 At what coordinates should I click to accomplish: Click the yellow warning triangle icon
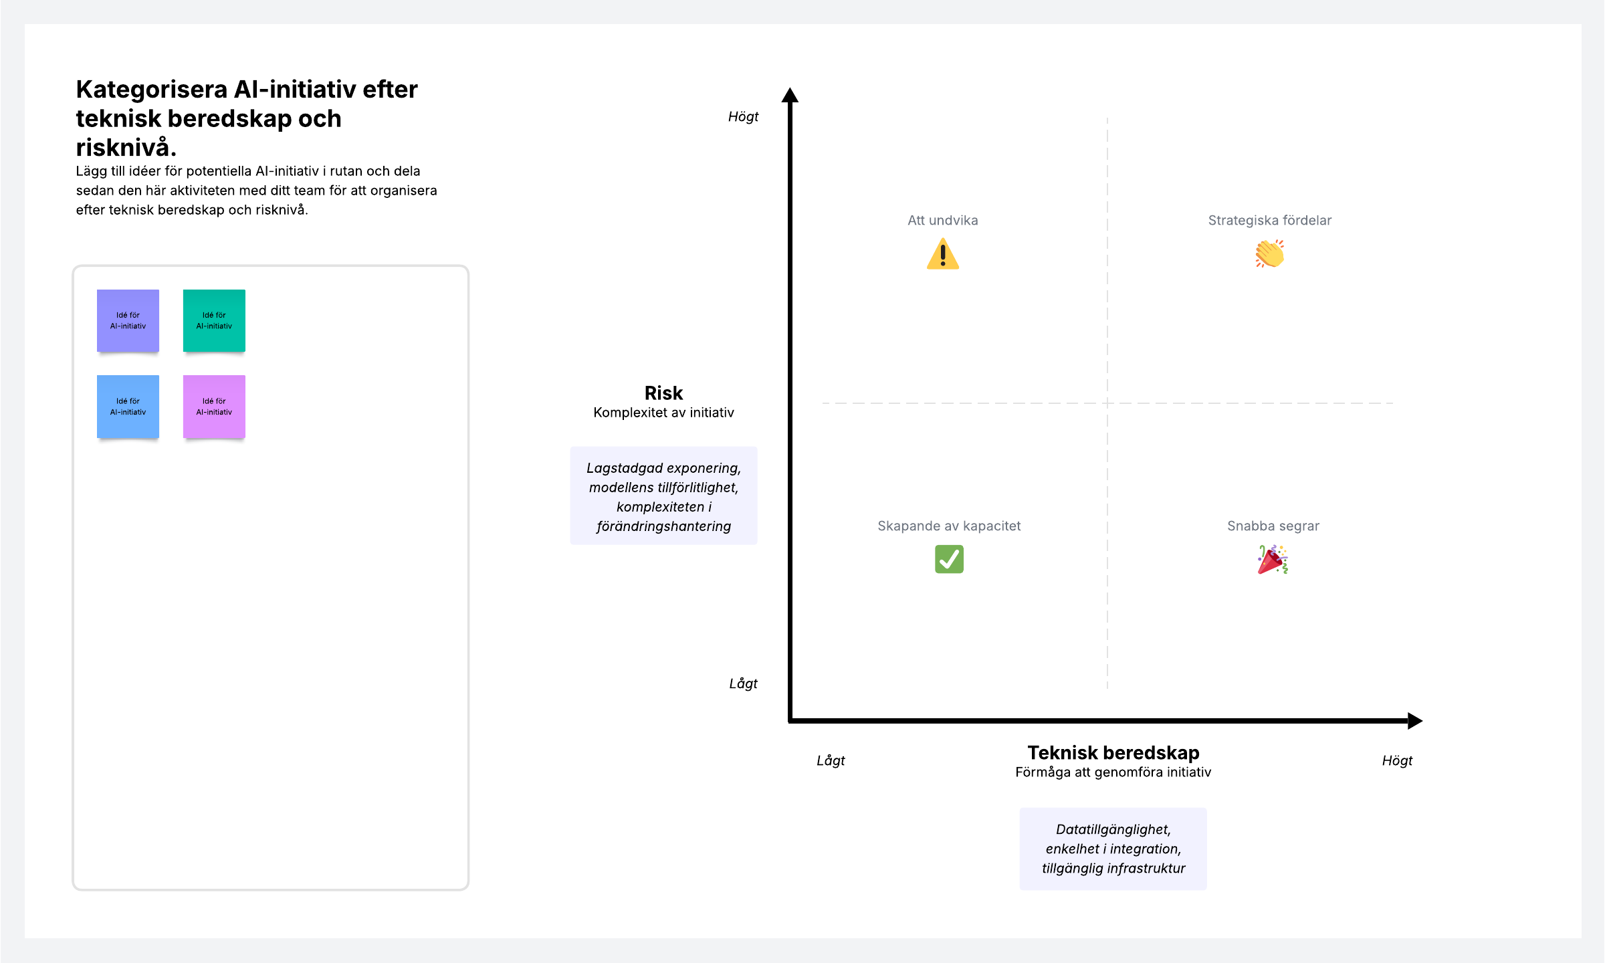943,254
